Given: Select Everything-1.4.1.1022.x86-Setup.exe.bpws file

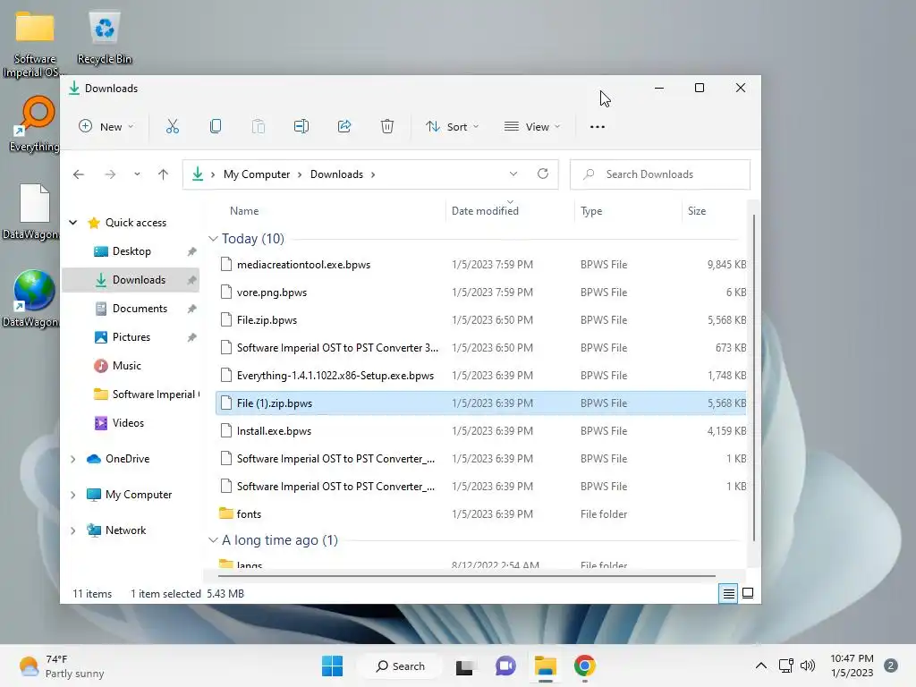Looking at the screenshot, I should 480,375.
